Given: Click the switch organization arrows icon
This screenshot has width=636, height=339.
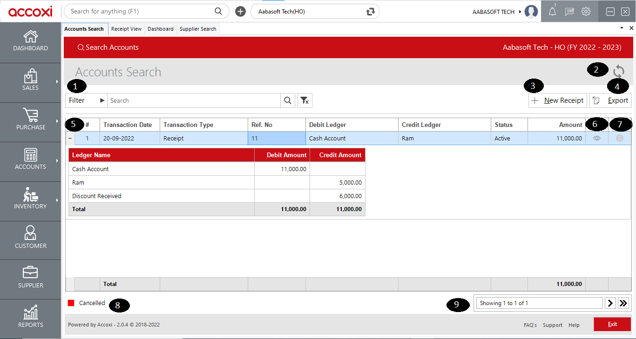Looking at the screenshot, I should click(371, 12).
